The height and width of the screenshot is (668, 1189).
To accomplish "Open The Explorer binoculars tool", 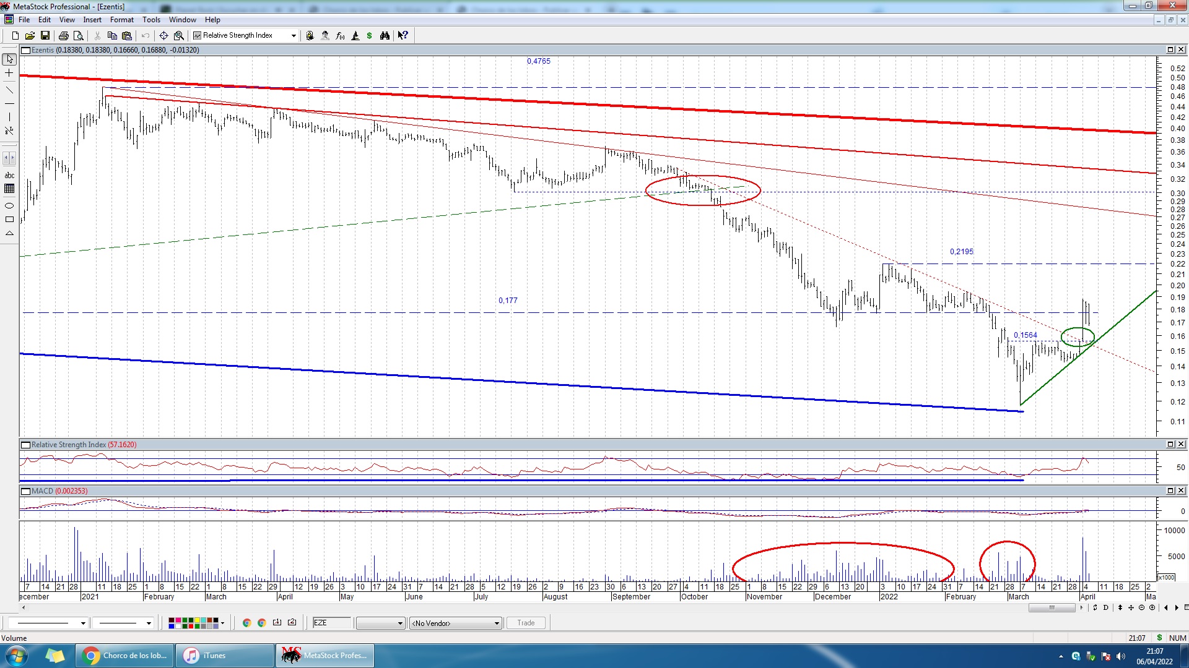I will 385,36.
